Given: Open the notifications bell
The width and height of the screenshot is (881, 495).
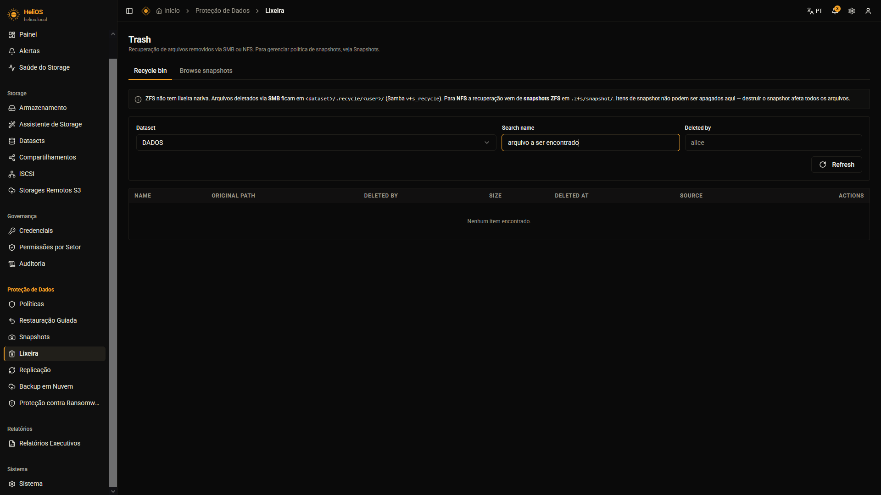Looking at the screenshot, I should coord(835,11).
